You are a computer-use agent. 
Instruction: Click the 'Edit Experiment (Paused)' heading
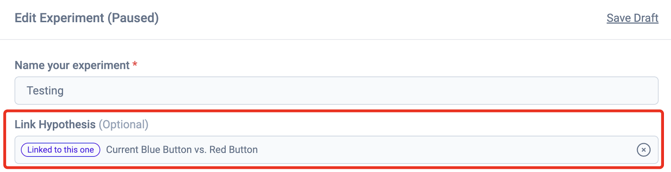[x=87, y=18]
